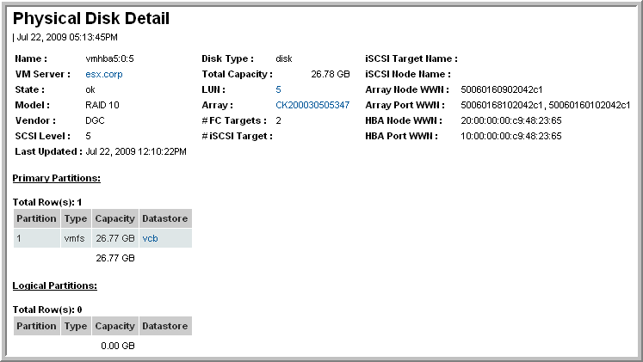The image size is (643, 362).
Task: Click the Primary Partitions section heading
Action: pyautogui.click(x=57, y=178)
